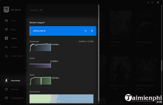Open the Library grid icon

point(6,38)
